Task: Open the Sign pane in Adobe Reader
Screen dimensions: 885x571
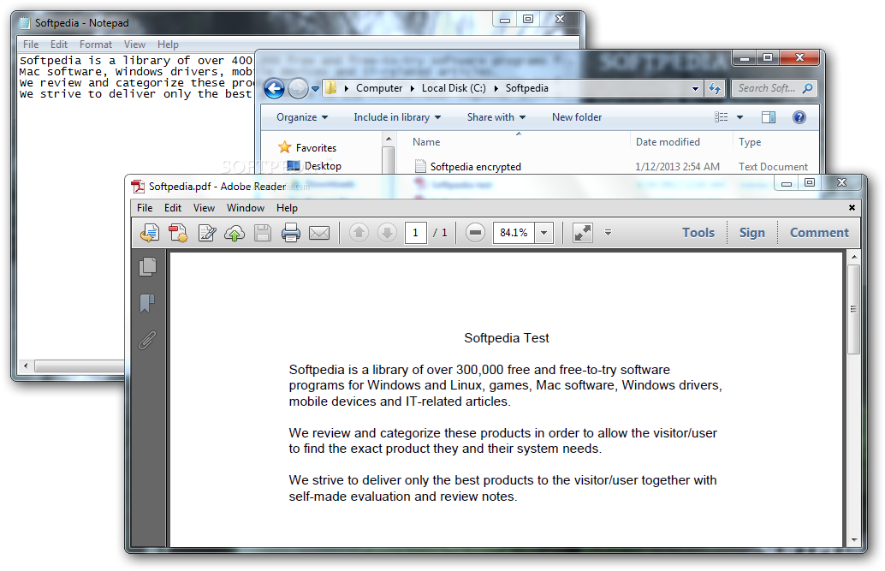Action: 751,233
